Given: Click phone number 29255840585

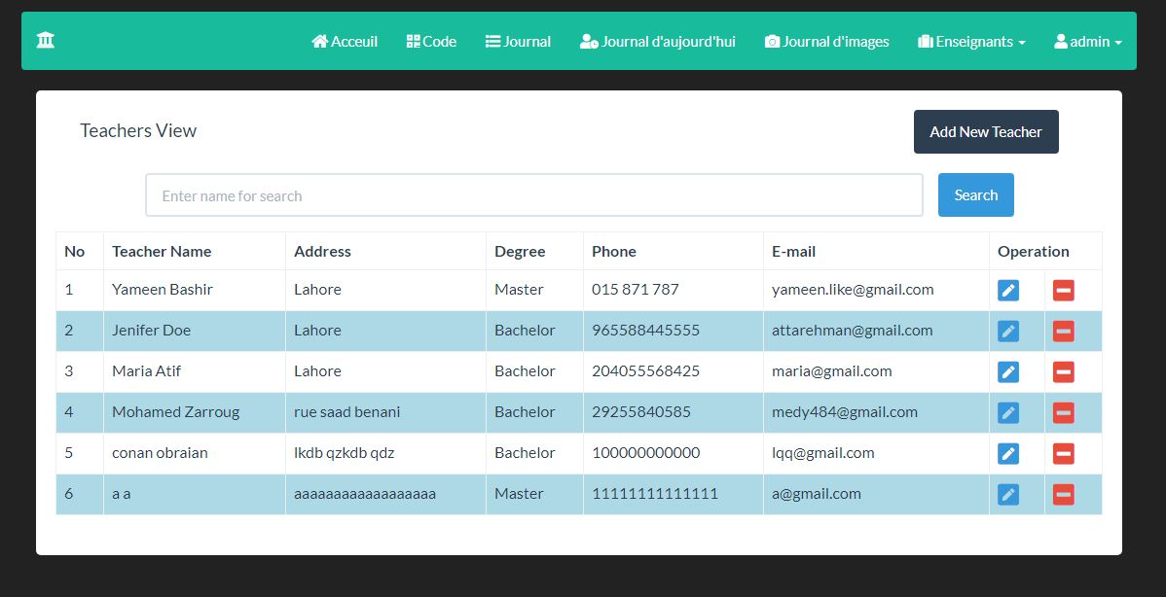Looking at the screenshot, I should pyautogui.click(x=641, y=412).
